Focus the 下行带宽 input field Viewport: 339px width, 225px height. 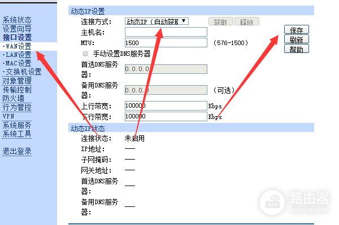coord(166,116)
